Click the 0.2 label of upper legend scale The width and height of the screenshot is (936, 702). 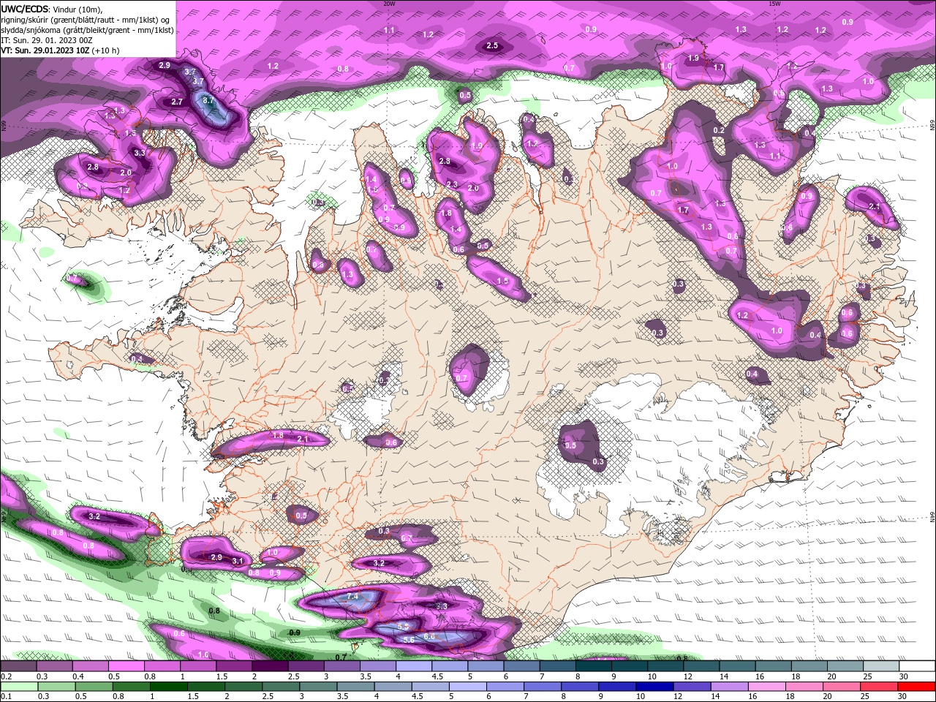(x=6, y=676)
